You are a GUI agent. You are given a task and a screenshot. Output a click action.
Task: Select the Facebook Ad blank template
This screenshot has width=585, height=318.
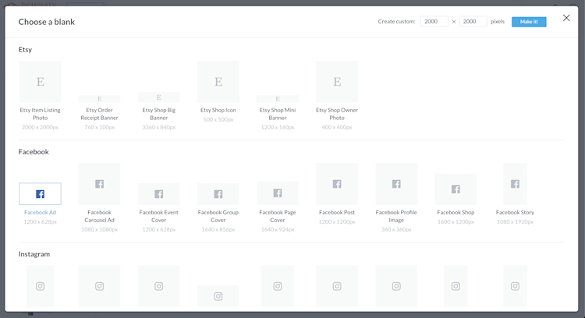click(x=40, y=194)
